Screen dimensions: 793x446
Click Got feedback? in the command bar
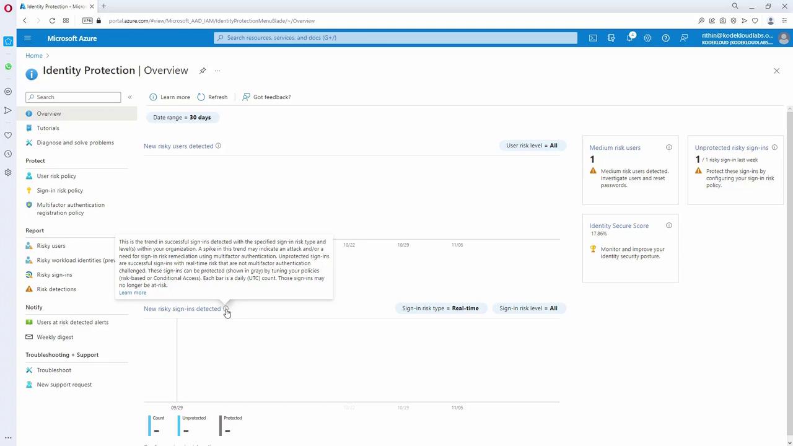pyautogui.click(x=266, y=97)
